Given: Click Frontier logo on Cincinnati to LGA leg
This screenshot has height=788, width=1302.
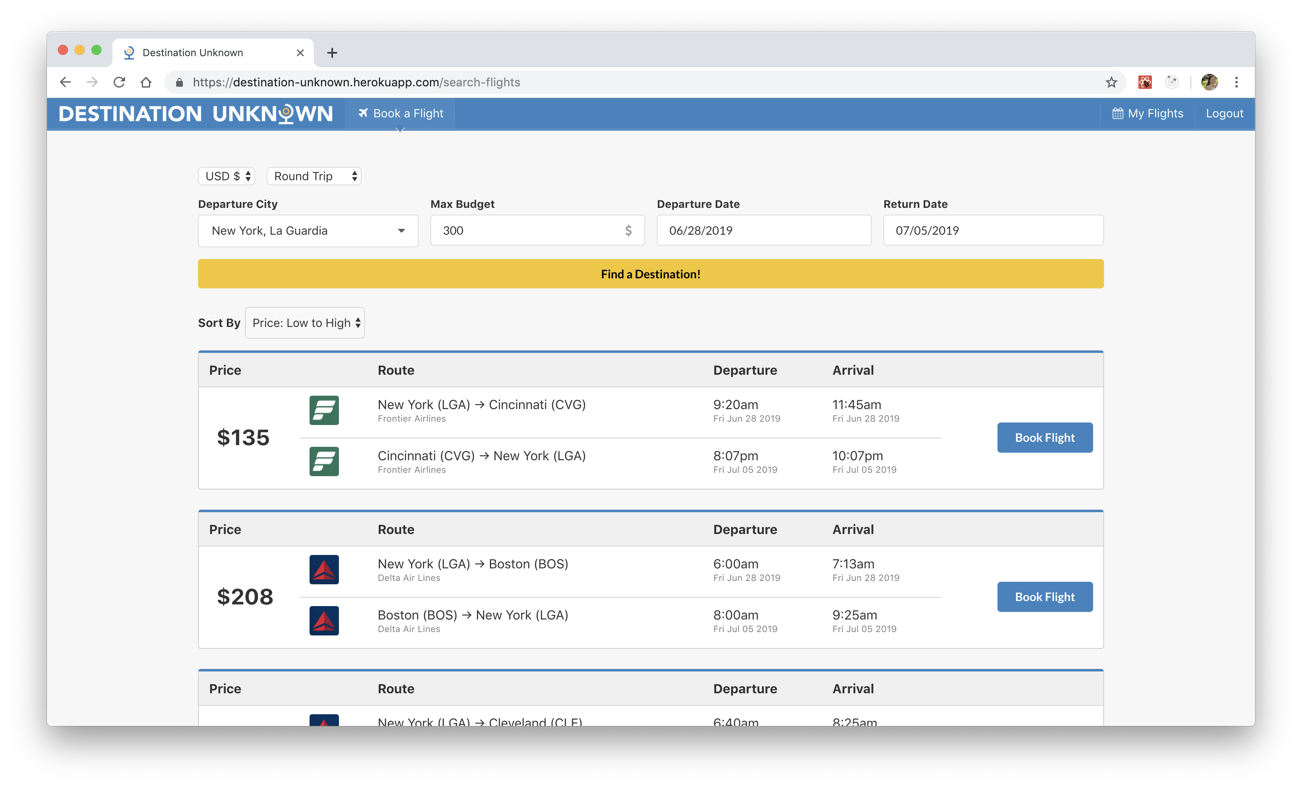Looking at the screenshot, I should pyautogui.click(x=324, y=461).
